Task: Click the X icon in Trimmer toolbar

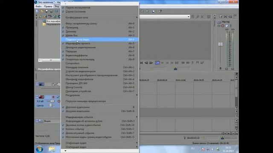Action: pyautogui.click(x=202, y=17)
